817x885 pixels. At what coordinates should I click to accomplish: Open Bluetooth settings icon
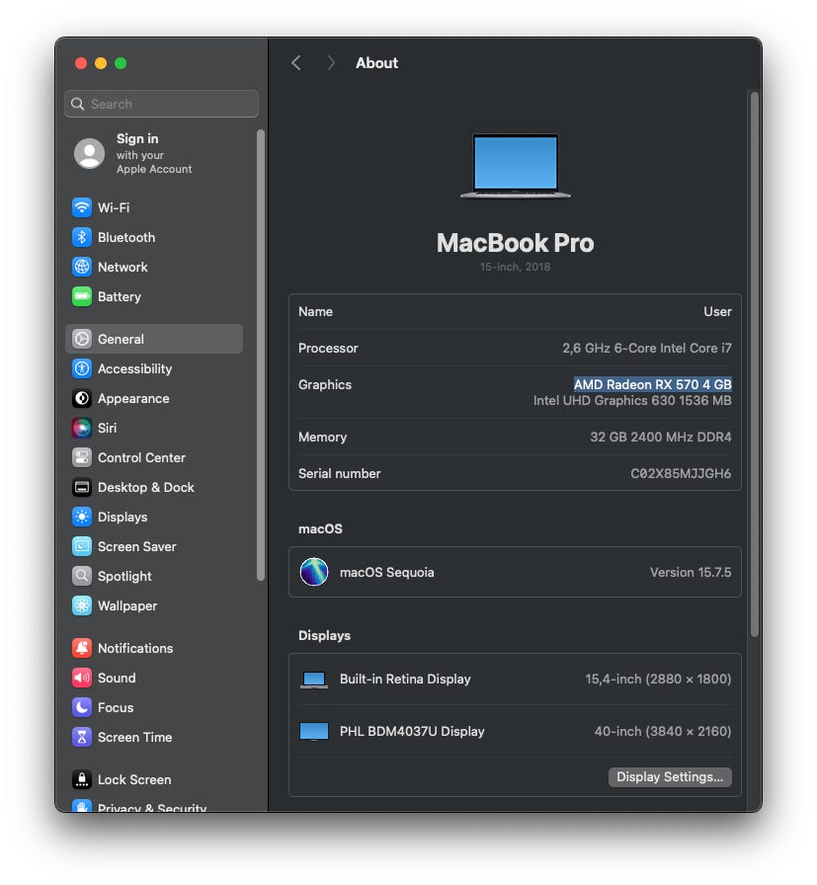click(x=82, y=238)
